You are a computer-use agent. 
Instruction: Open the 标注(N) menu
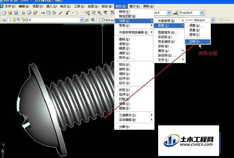(107, 6)
